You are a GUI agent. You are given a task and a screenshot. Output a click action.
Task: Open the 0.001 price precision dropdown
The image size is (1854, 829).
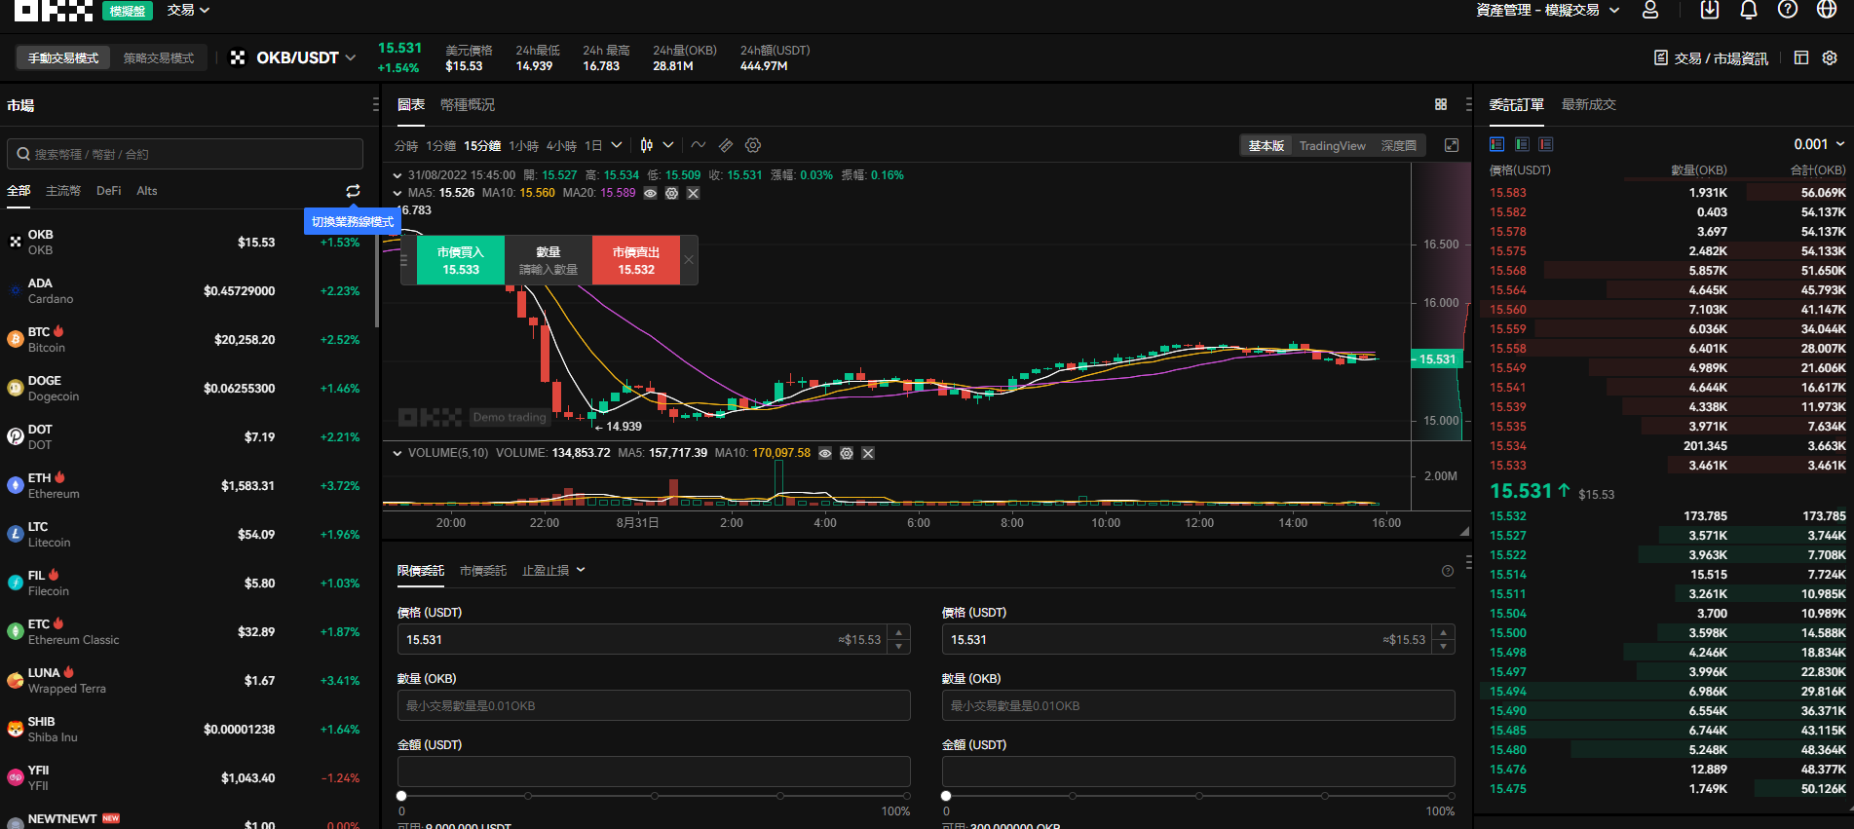tap(1819, 144)
